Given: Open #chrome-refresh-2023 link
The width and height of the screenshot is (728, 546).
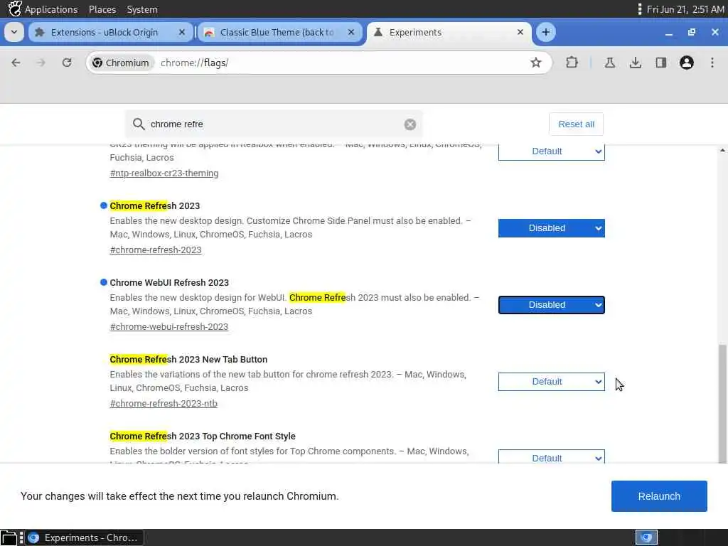Looking at the screenshot, I should [156, 250].
